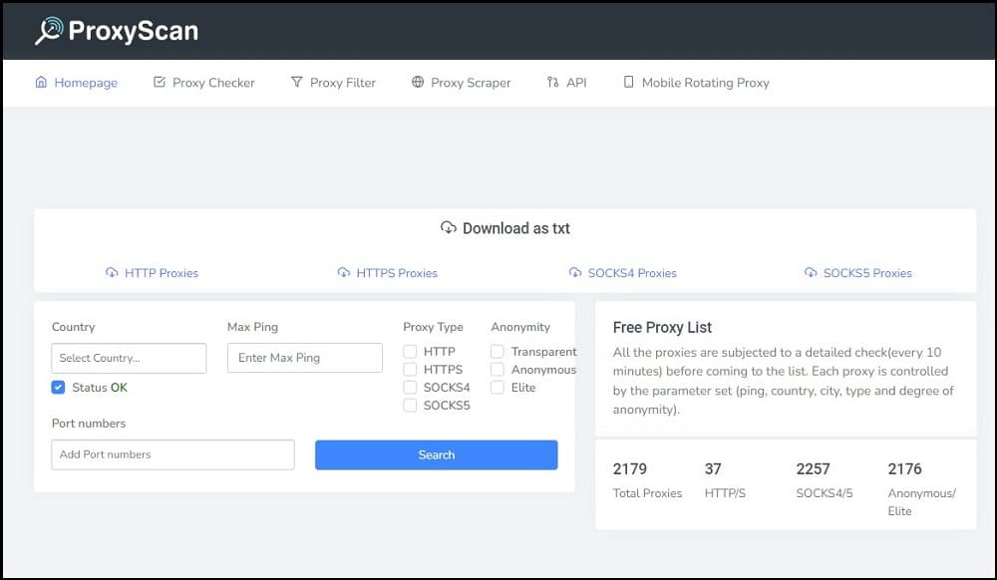Click the Proxy Scraper globe icon

point(418,82)
